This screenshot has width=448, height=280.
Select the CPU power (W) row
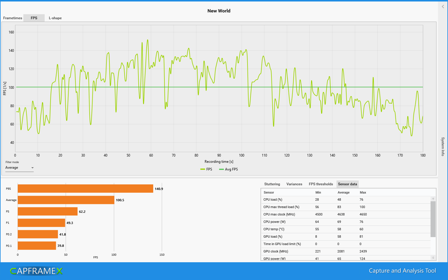(x=346, y=222)
